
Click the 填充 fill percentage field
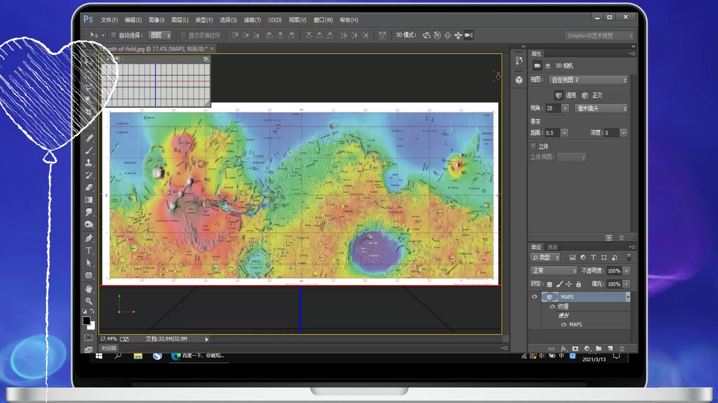[x=614, y=284]
